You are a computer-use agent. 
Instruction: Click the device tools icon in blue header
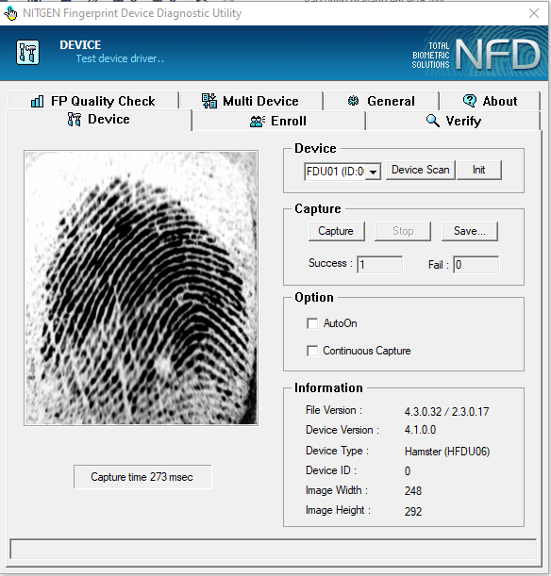pyautogui.click(x=27, y=53)
